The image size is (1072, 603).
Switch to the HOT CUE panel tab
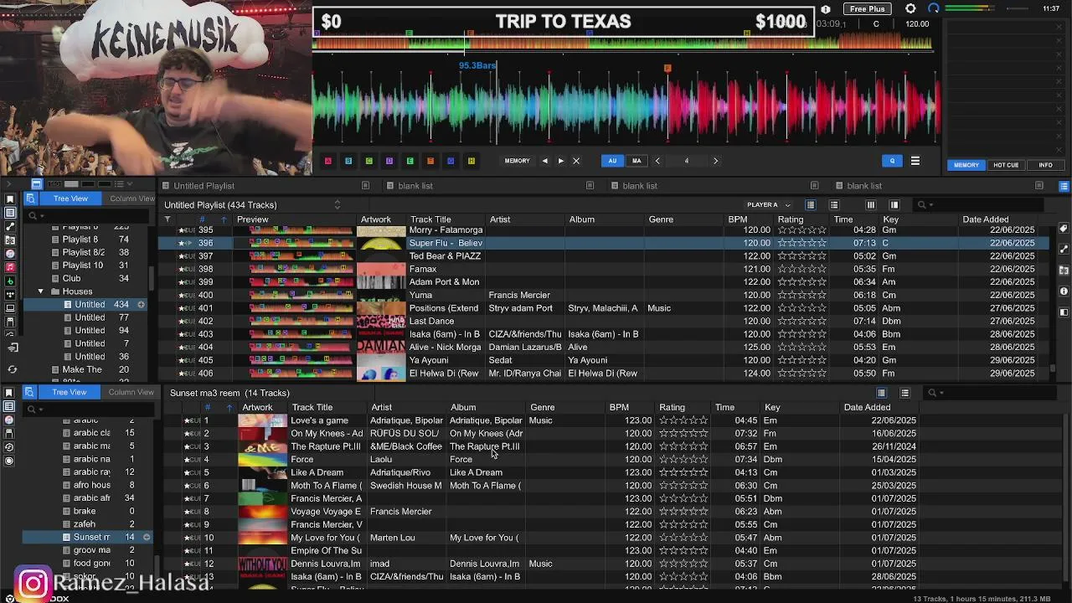pos(1006,165)
